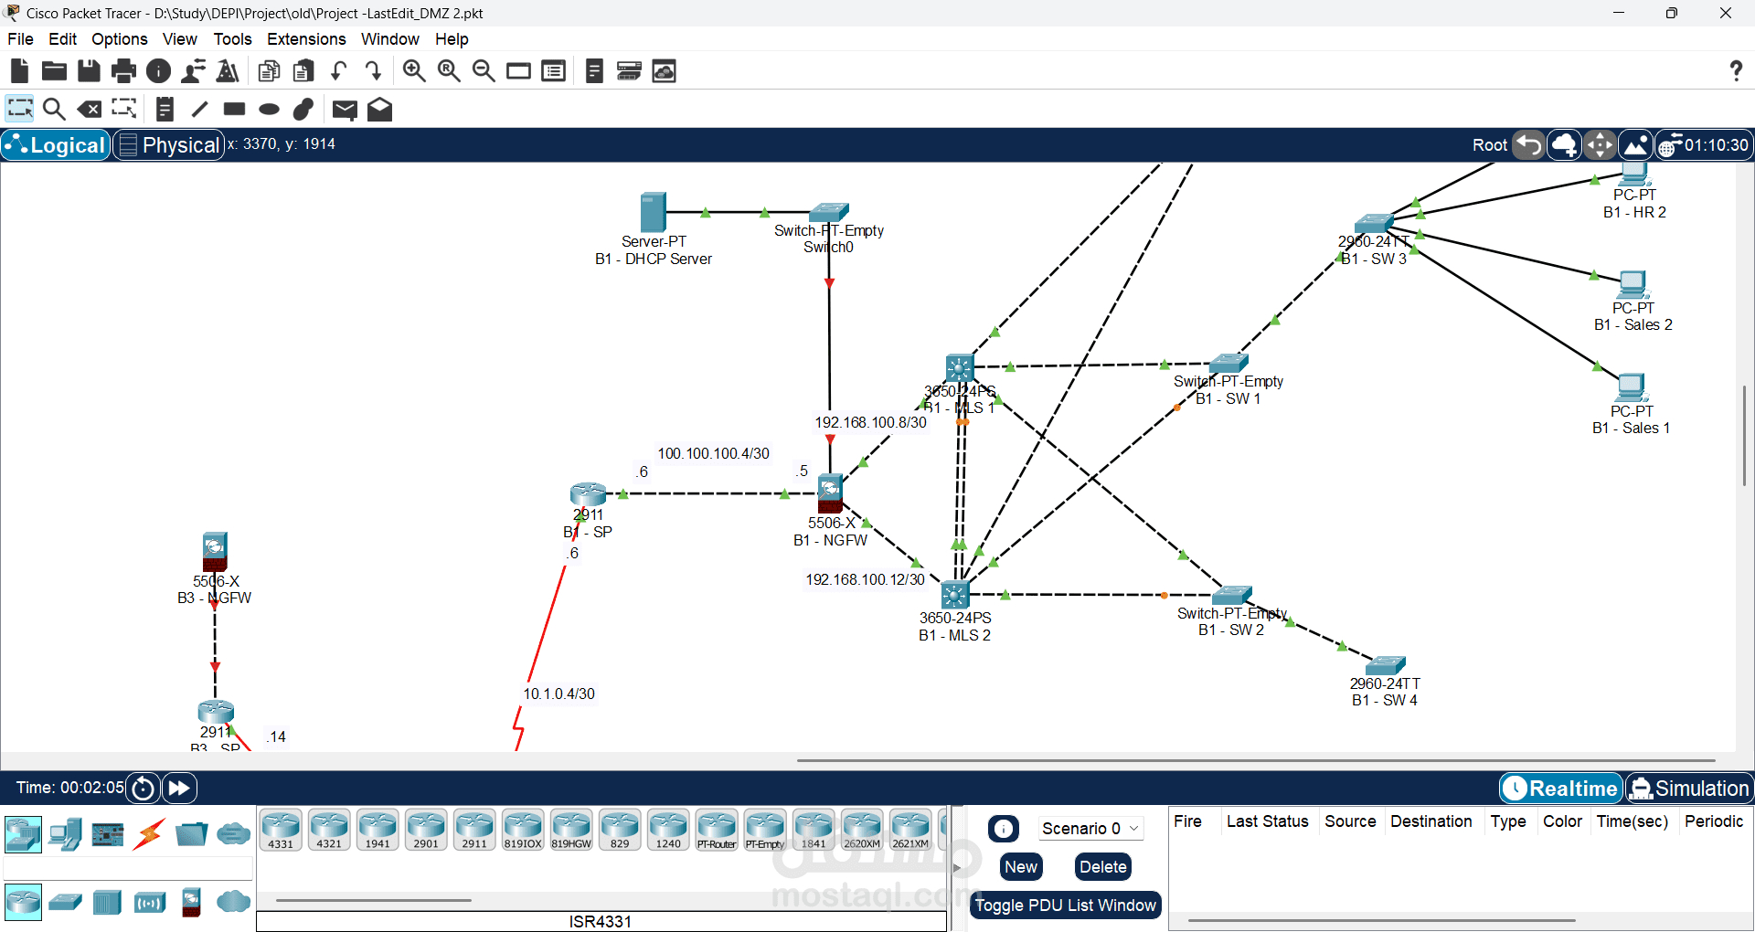This screenshot has height=932, width=1755.
Task: Create a new cluster cloud icon
Action: 1564,145
